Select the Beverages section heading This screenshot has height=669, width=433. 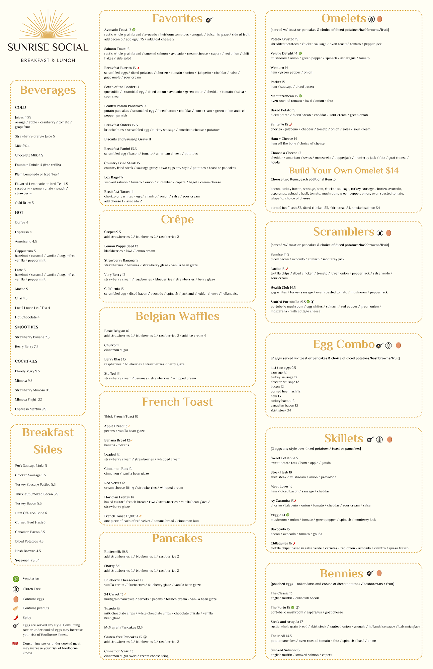point(48,90)
